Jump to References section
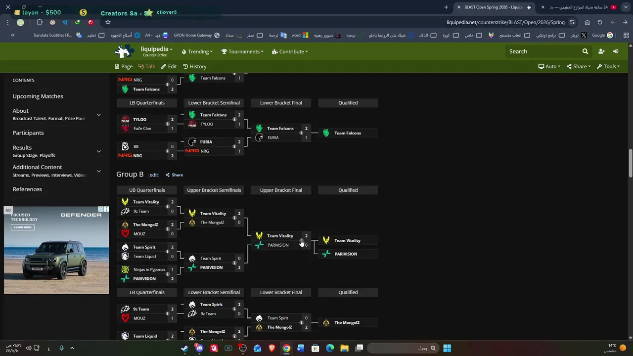The image size is (633, 356). 27,189
